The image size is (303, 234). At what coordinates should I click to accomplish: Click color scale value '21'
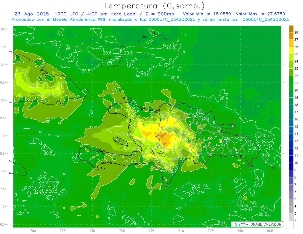coord(296,83)
